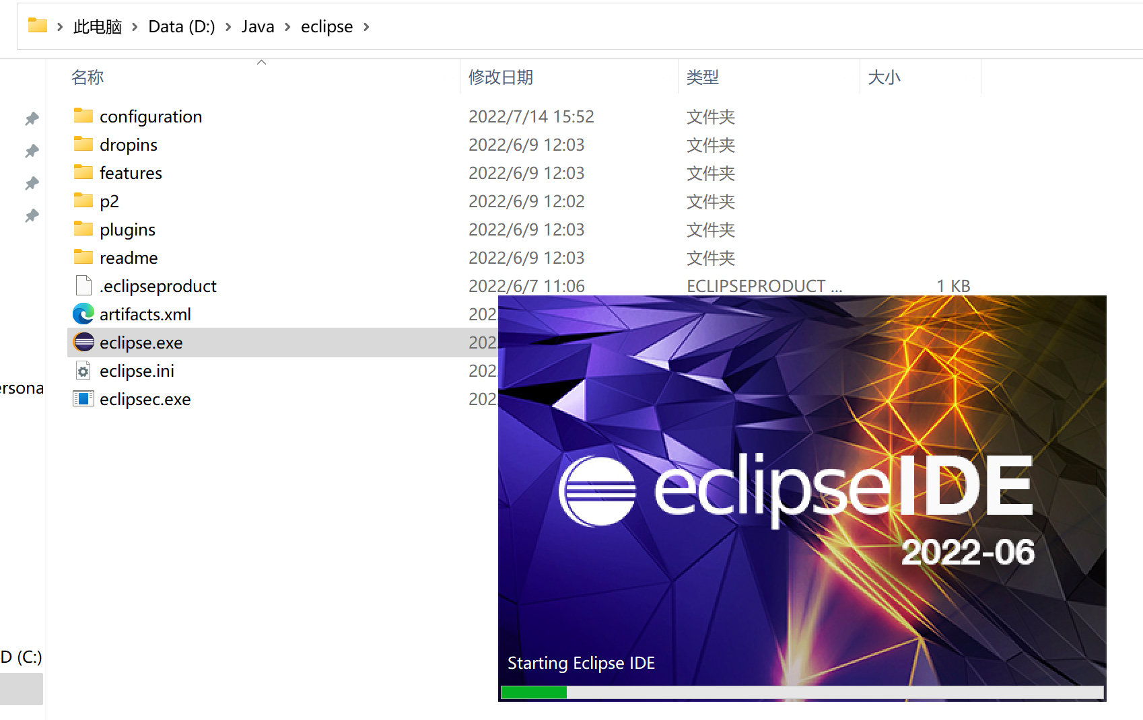Click the console icon of eclipsec.exe
The height and width of the screenshot is (720, 1143).
click(x=83, y=398)
